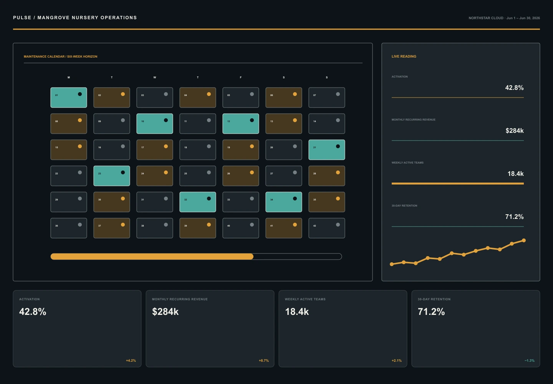The height and width of the screenshot is (384, 553).
Task: Click the black dot in teal cell 12
Action: pyautogui.click(x=252, y=120)
